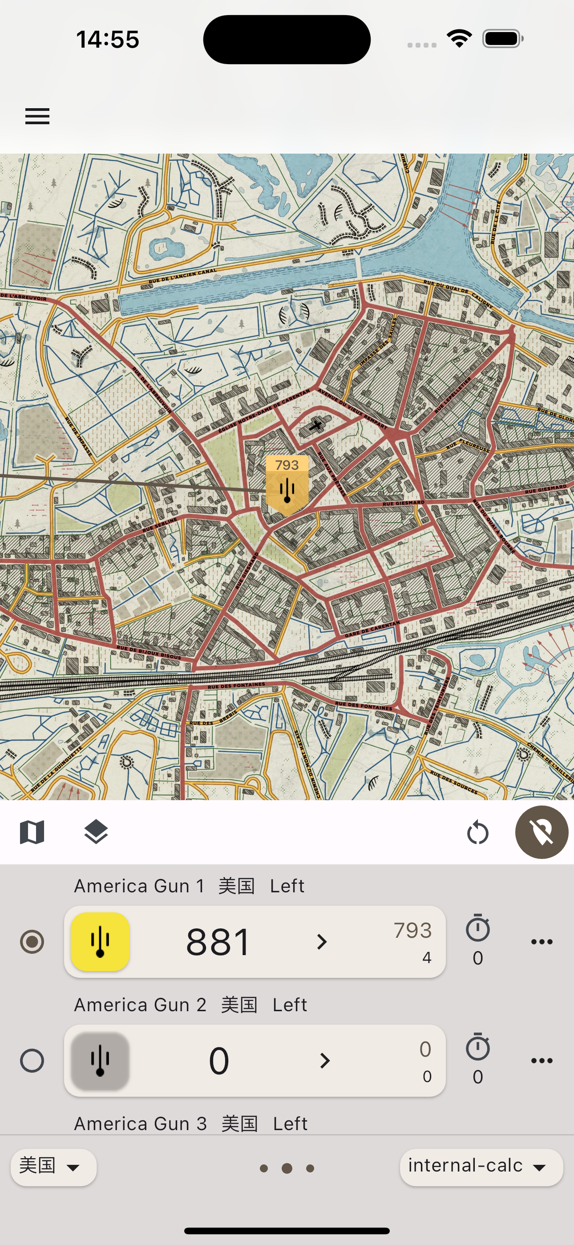
Task: Open the internal-calc dropdown
Action: point(481,1167)
